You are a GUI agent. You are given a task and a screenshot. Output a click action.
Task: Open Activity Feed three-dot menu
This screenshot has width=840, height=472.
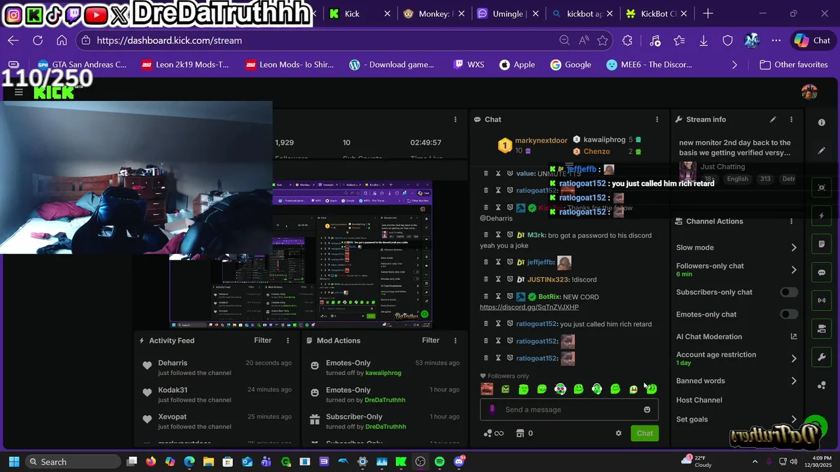click(287, 340)
